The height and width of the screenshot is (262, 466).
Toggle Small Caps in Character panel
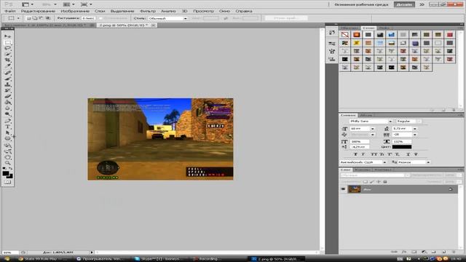pyautogui.click(x=382, y=154)
